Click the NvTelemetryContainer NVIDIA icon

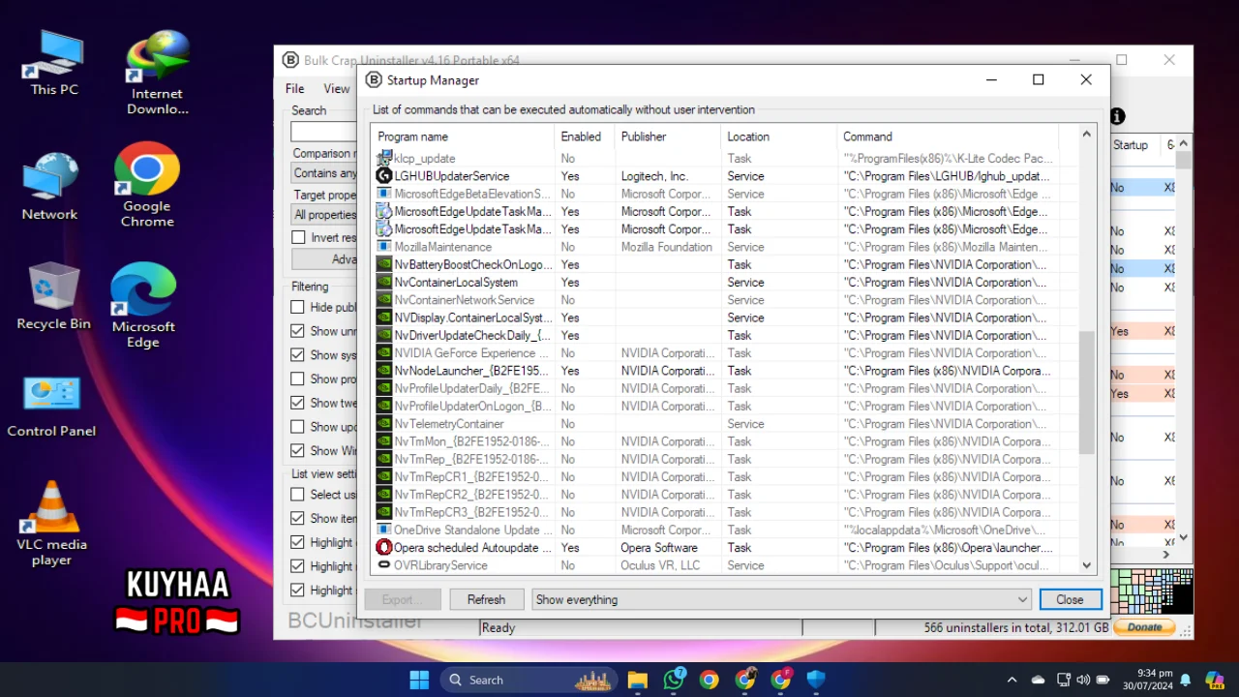(x=384, y=424)
